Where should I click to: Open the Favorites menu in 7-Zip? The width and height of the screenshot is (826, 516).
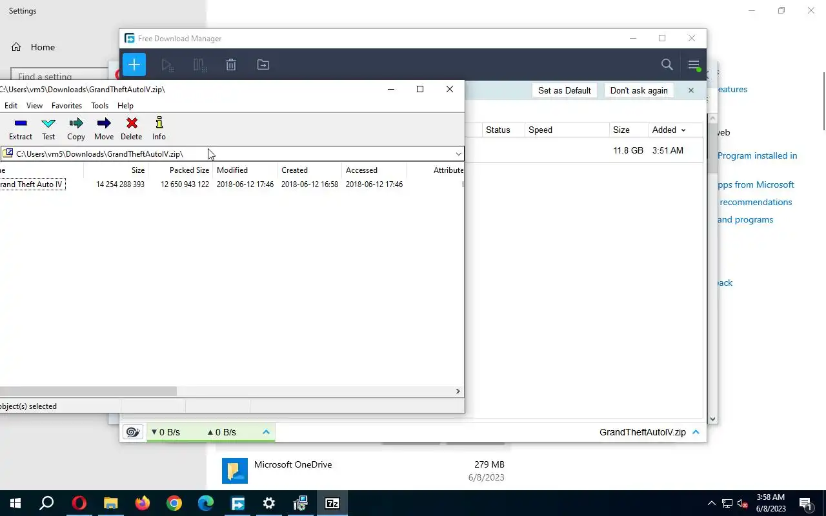pyautogui.click(x=66, y=106)
